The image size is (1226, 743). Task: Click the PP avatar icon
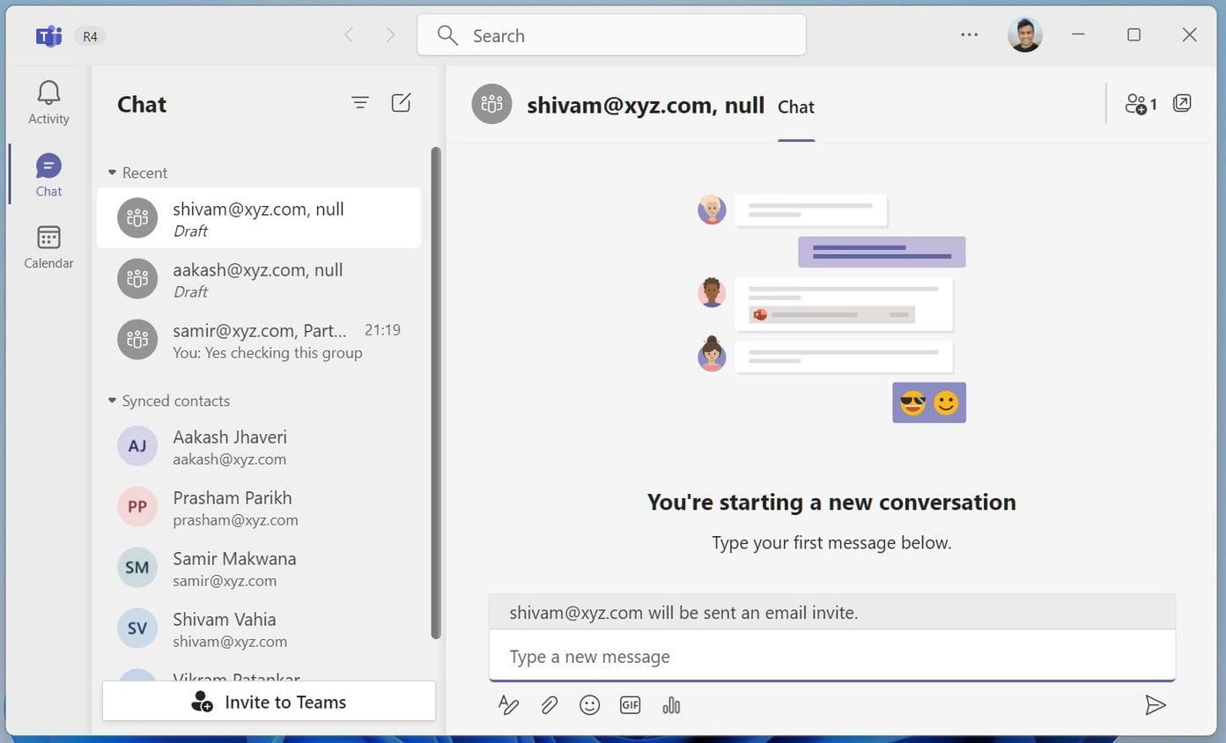(x=137, y=507)
